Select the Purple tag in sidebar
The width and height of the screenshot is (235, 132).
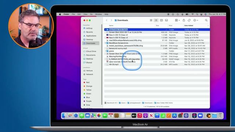(88, 101)
